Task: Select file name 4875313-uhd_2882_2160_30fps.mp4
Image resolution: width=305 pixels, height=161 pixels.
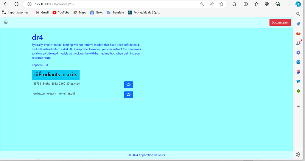Action: (x=56, y=84)
